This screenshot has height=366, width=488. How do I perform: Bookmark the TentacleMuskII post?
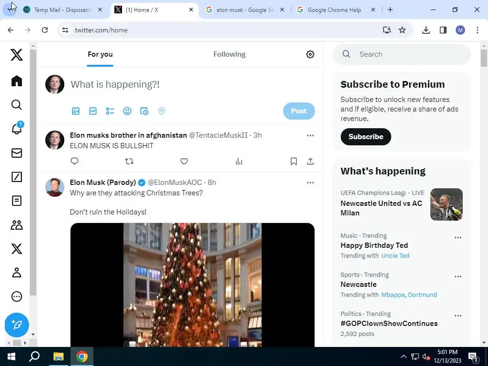(x=294, y=161)
